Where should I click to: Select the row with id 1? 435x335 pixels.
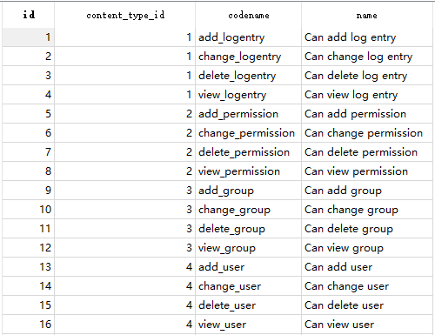[217, 37]
